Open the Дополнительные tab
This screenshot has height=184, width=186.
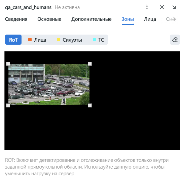[91, 19]
